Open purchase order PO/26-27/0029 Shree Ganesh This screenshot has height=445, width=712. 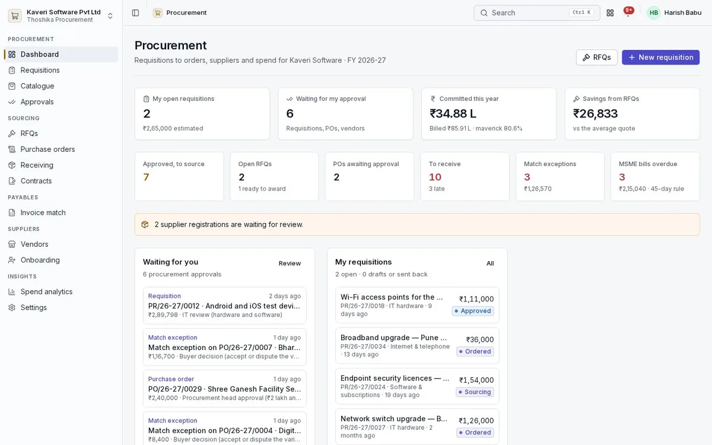225,389
